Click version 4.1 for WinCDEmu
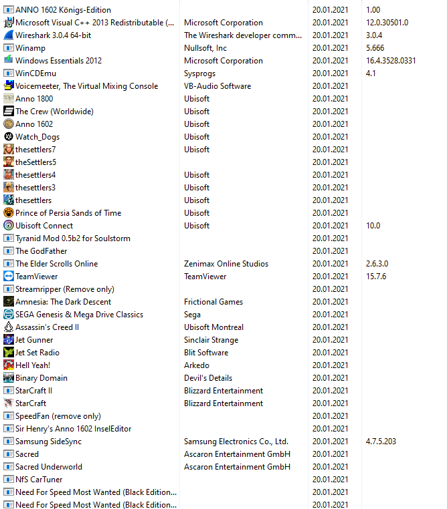 tap(371, 73)
